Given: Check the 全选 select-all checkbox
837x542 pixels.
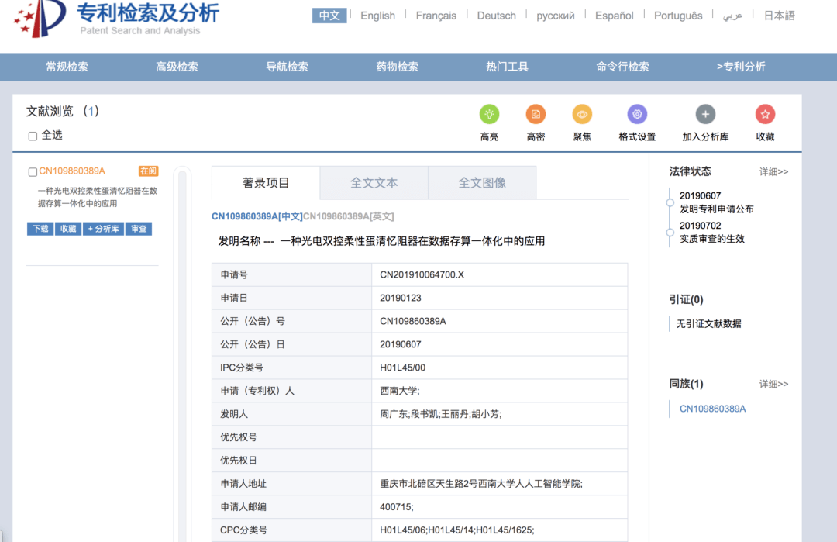Looking at the screenshot, I should pyautogui.click(x=32, y=135).
